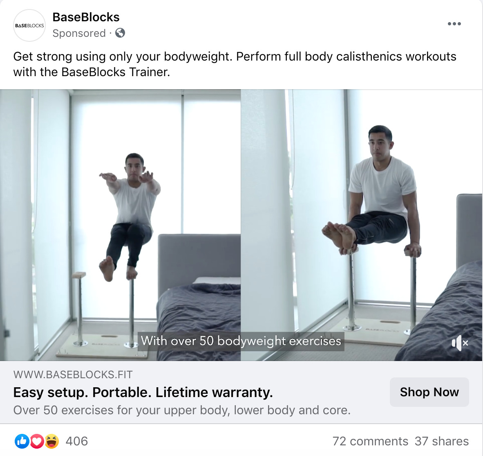Click the Shop Now call-to-action button
This screenshot has width=483, height=456.
pos(429,392)
